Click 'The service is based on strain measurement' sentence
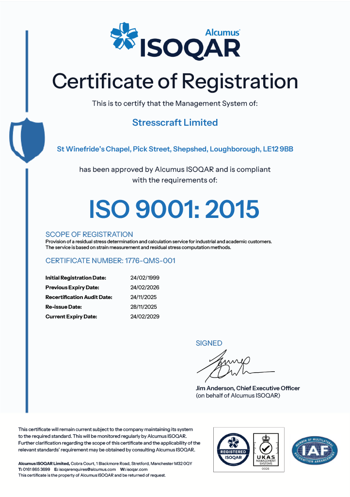Image resolution: width=350 pixels, height=497 pixels. coord(138,248)
